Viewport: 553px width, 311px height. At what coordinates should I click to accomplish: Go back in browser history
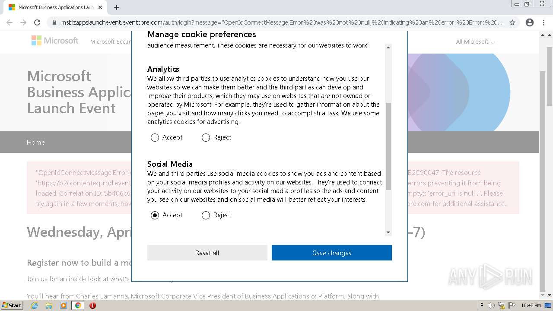(x=10, y=22)
